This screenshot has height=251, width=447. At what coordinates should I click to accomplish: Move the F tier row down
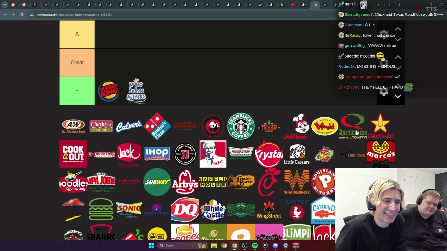(x=398, y=97)
